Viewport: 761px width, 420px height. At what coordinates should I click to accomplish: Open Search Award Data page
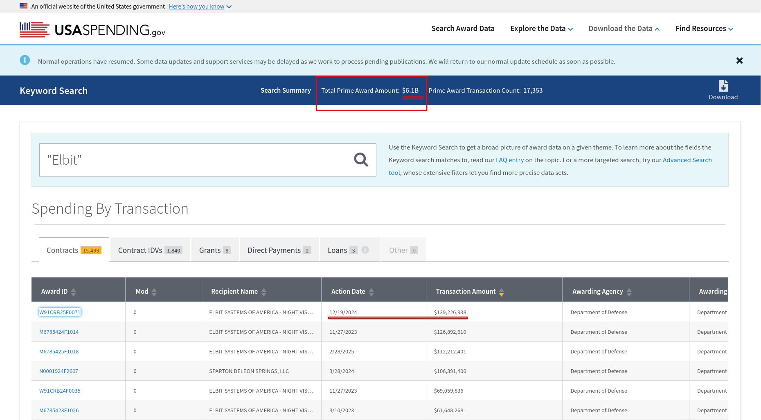(x=463, y=29)
